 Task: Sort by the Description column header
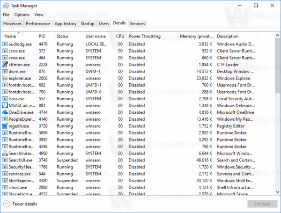(x=237, y=37)
